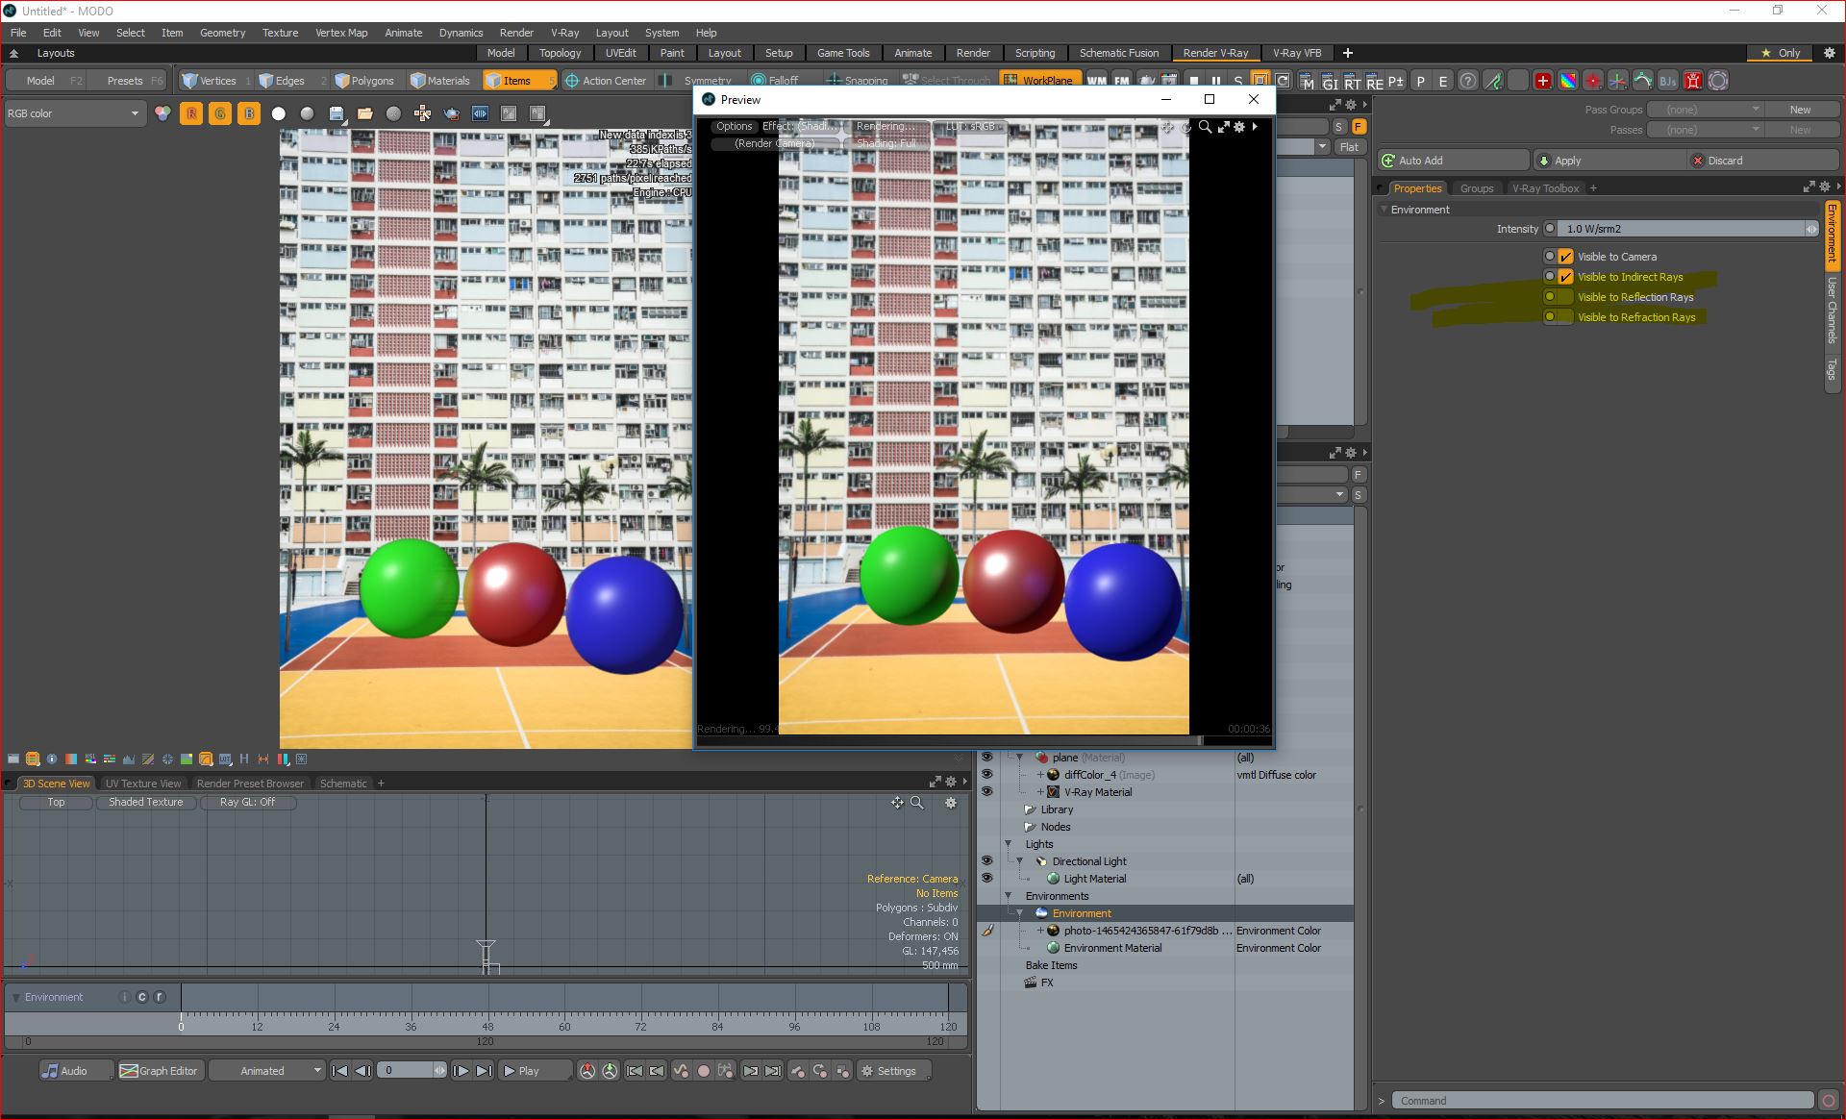
Task: Click the RGB color circles icon
Action: [x=162, y=113]
